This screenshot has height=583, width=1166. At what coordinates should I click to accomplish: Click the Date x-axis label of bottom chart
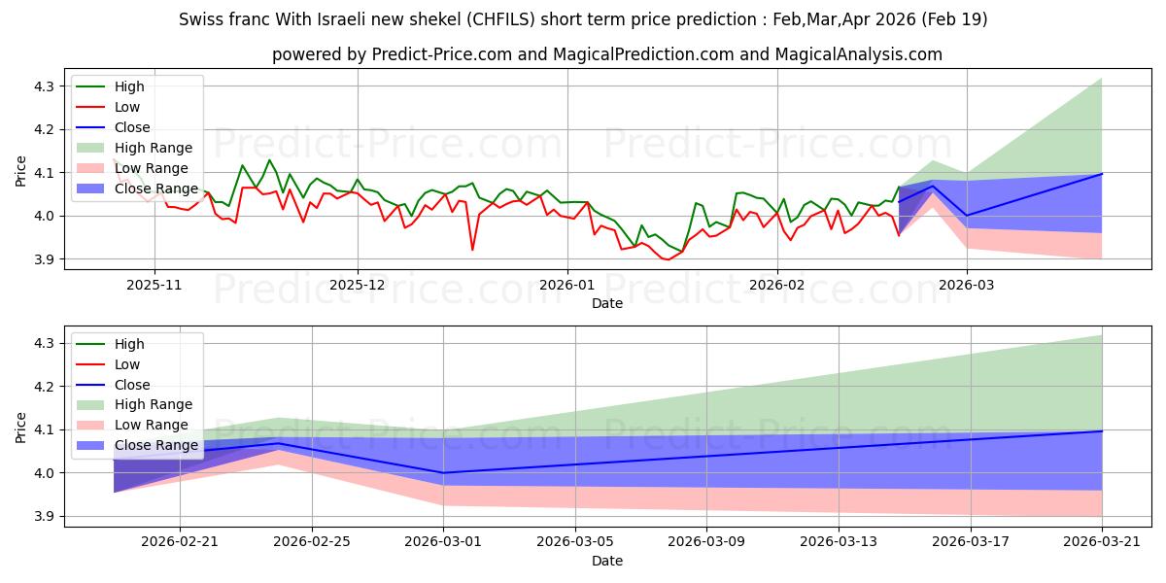click(x=607, y=561)
